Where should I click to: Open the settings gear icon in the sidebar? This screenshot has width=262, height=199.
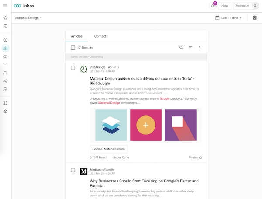6,111
